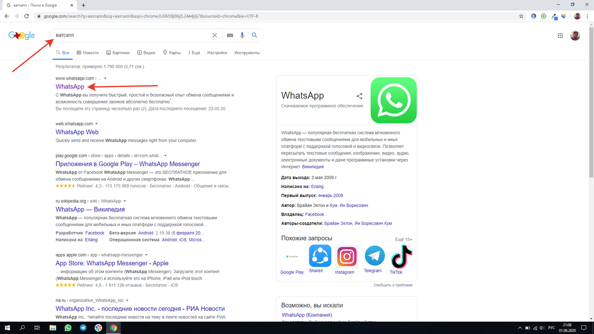Show more related searches via Ещё 15+
Image resolution: width=594 pixels, height=334 pixels.
[403, 239]
